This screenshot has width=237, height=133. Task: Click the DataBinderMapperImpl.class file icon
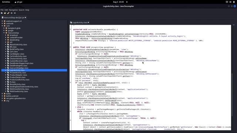pos(8,63)
